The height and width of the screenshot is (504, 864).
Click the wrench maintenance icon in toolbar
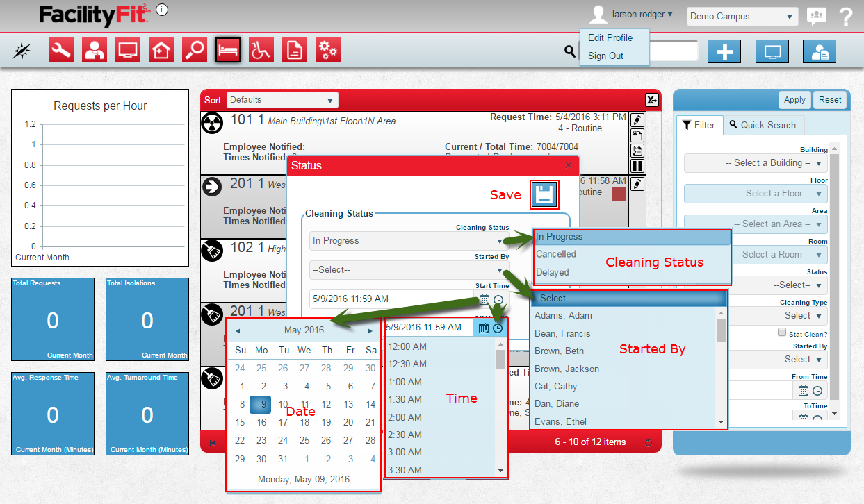point(61,50)
